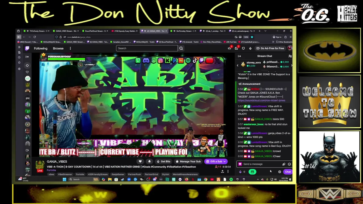
Task: Click the bookmark star in address bar
Action: click(252, 37)
